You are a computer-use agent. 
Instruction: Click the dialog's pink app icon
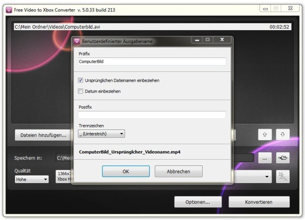77,41
